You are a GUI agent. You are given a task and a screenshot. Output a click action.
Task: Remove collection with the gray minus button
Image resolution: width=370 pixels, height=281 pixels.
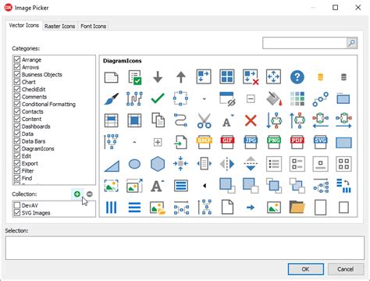click(90, 194)
